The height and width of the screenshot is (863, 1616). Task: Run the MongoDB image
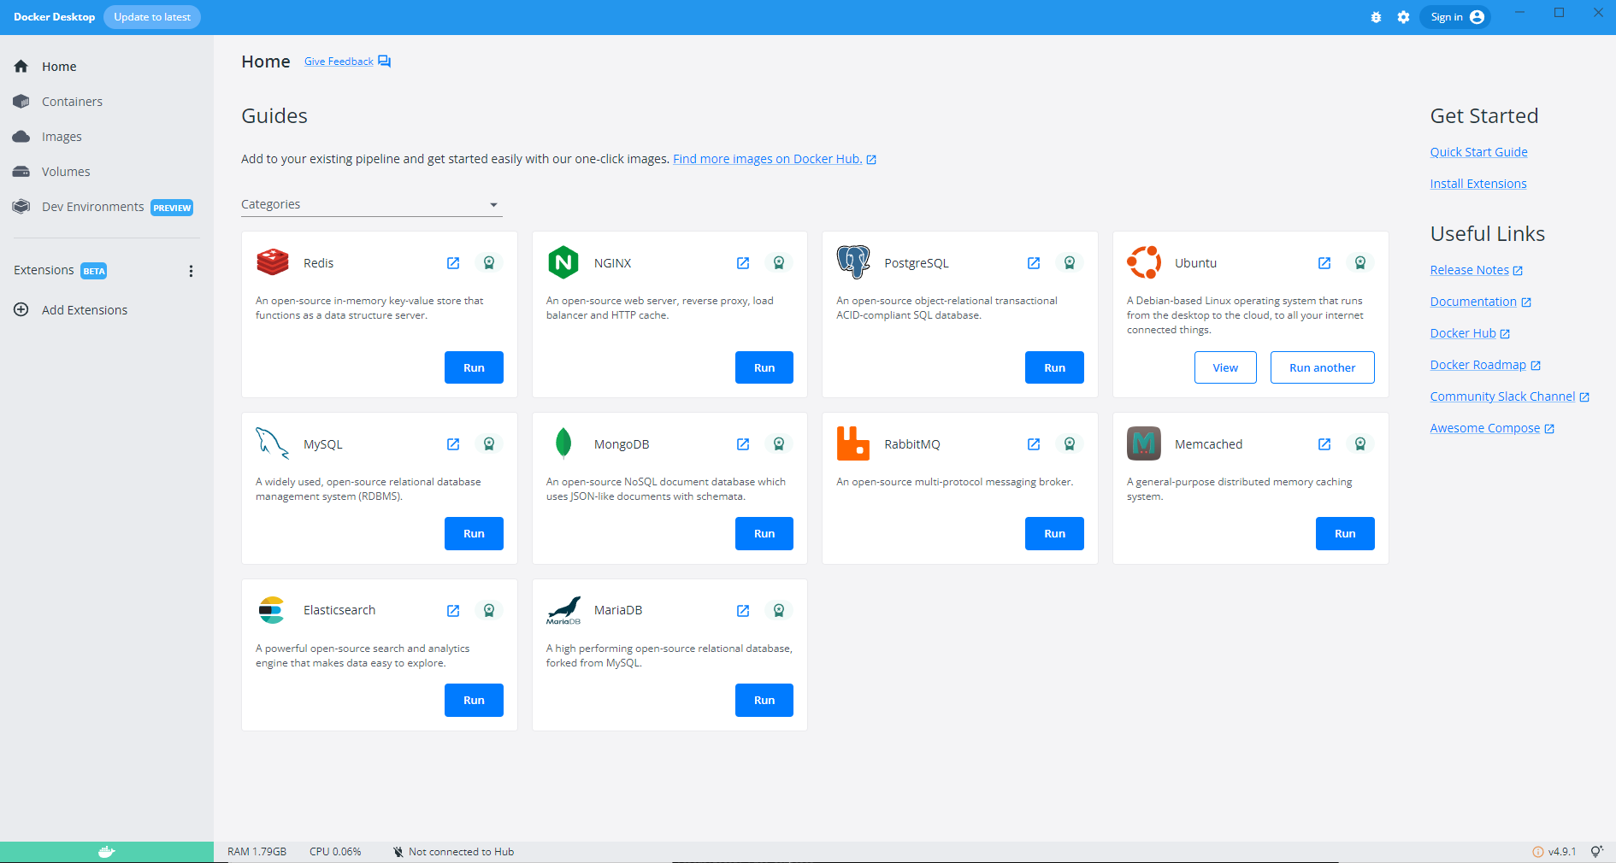tap(764, 533)
